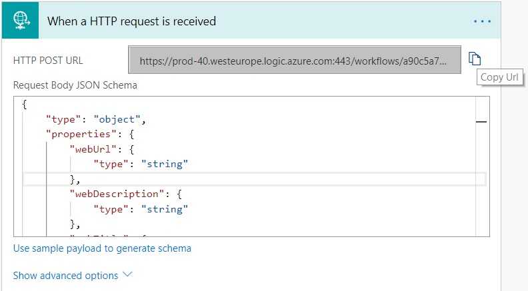Click the "string" value under webDescription
The image size is (528, 291).
click(164, 209)
